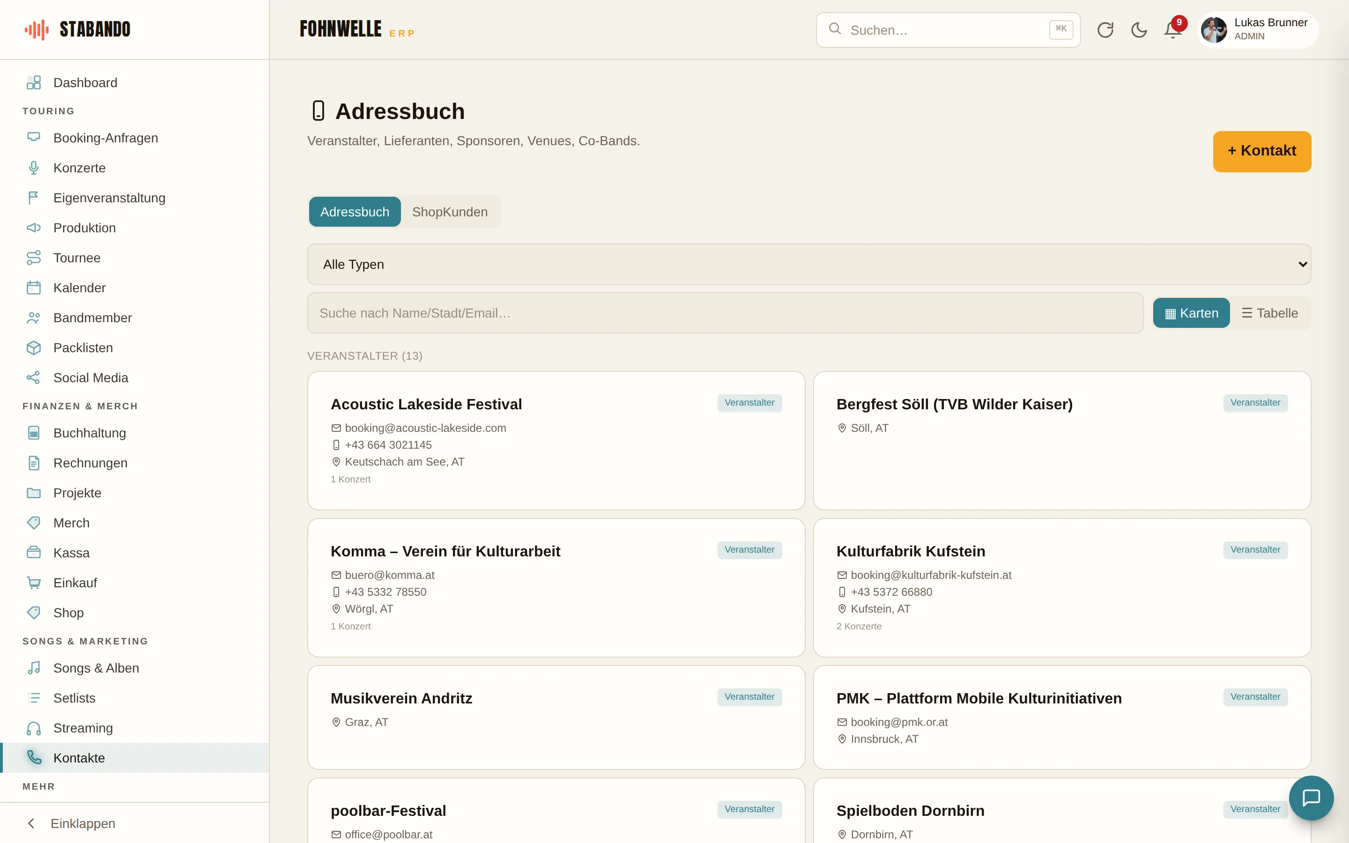Click the Tournee route icon
The image size is (1349, 843).
coord(33,258)
